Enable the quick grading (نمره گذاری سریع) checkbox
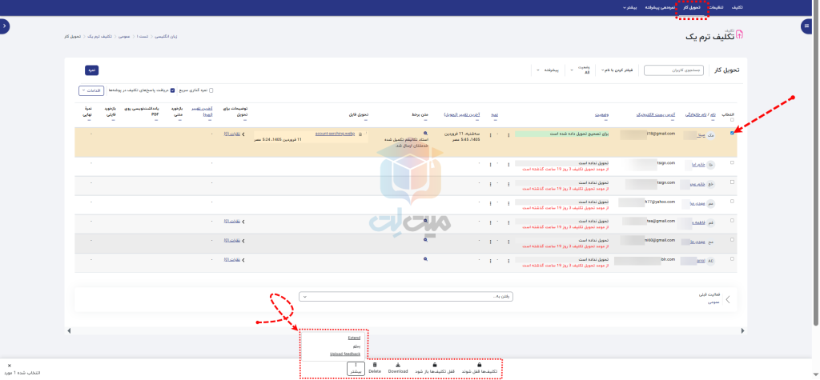 tap(211, 90)
